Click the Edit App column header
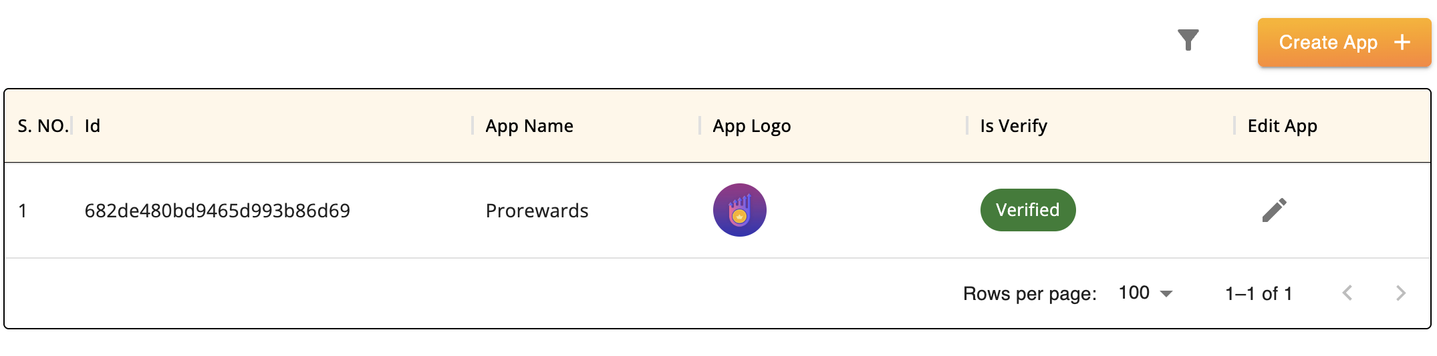Image resolution: width=1437 pixels, height=356 pixels. [x=1282, y=126]
